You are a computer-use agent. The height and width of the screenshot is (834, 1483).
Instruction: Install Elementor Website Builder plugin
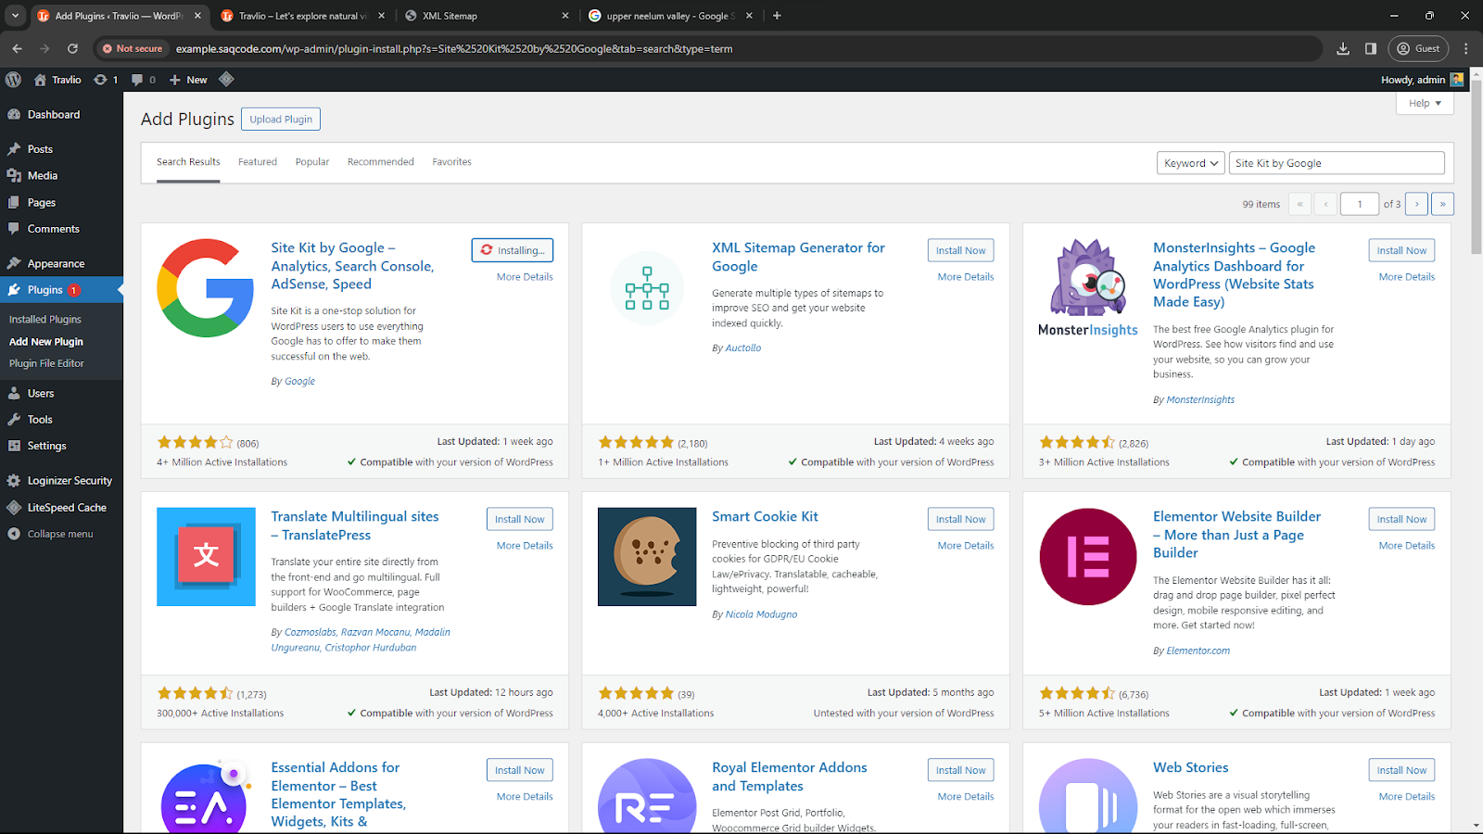point(1401,519)
